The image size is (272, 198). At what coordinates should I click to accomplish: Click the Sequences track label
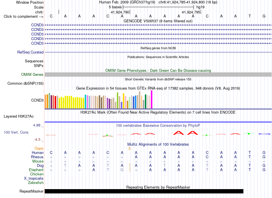(x=34, y=61)
